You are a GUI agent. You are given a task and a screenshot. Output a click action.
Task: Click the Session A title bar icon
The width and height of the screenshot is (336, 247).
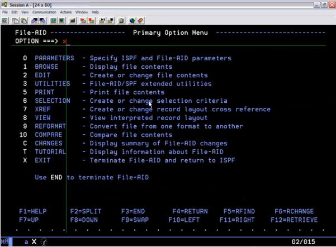pos(4,4)
